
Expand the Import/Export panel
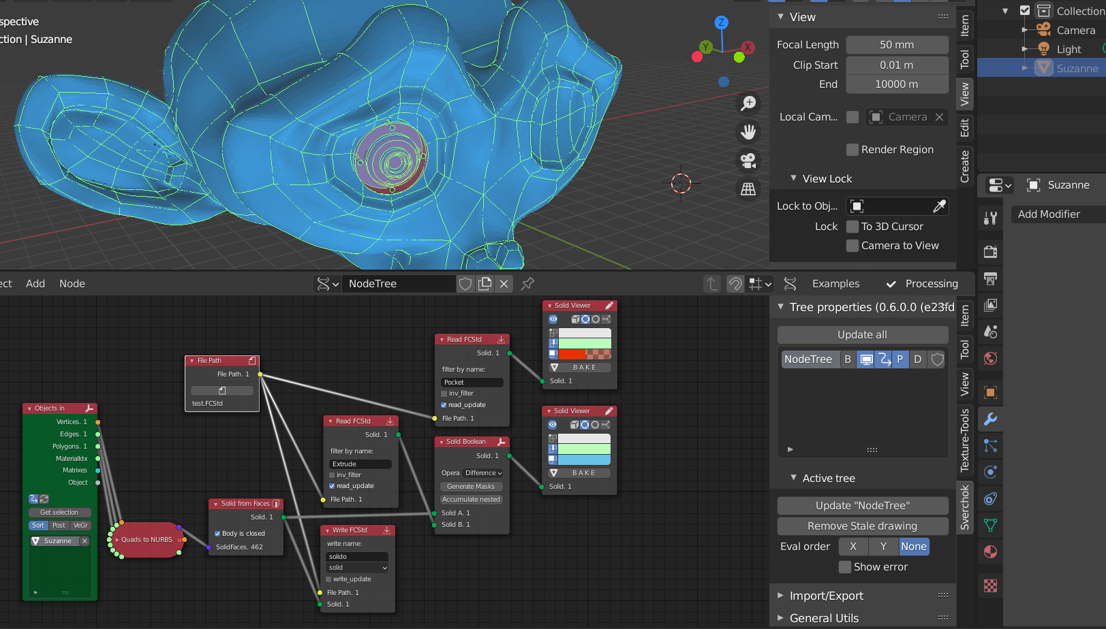pyautogui.click(x=780, y=596)
